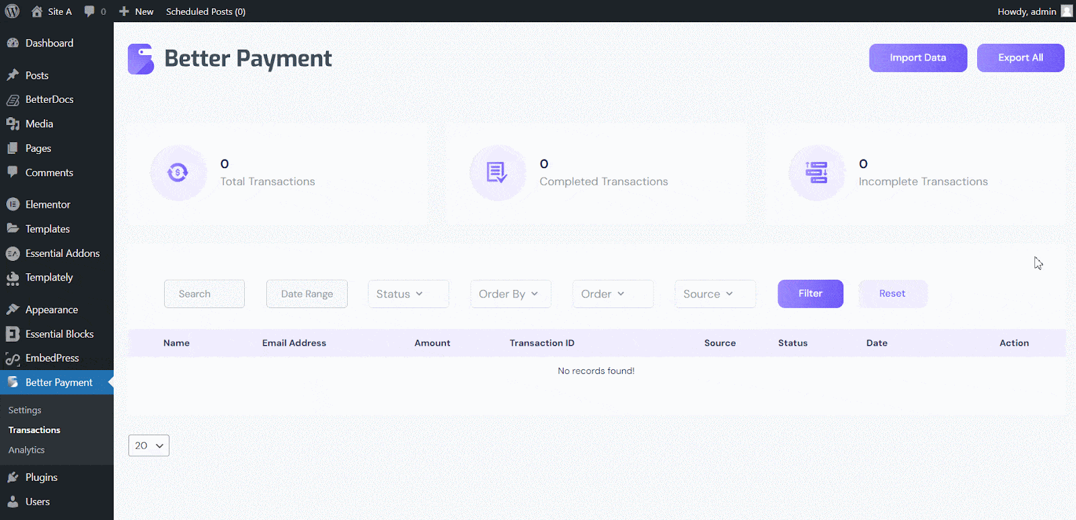1076x520 pixels.
Task: Click the Essential Blocks sidebar icon
Action: pos(13,334)
